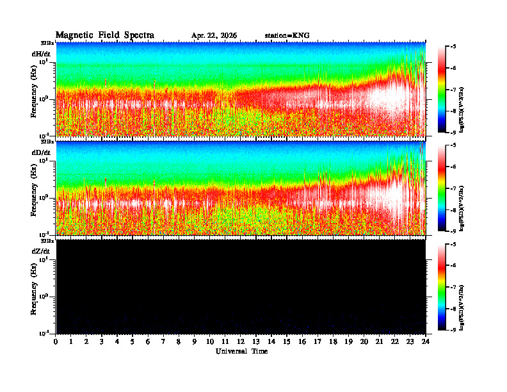Click hour 18 on the time axis
The image size is (507, 392).
(x=333, y=341)
